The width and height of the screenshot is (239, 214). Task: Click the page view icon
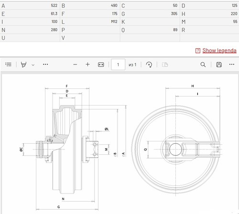pyautogui.click(x=165, y=64)
